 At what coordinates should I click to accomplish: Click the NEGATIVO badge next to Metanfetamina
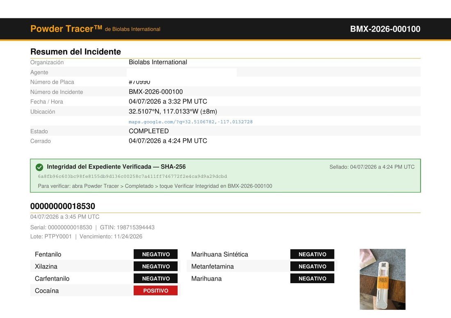point(312,266)
